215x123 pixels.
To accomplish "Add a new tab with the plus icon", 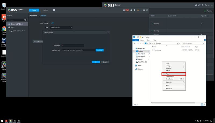I will tap(54, 10).
